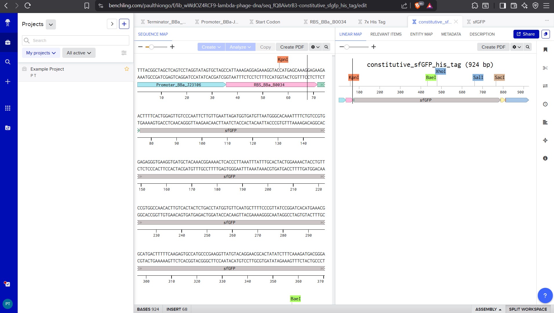Toggle SPLIT WORKSPACE button

528,309
